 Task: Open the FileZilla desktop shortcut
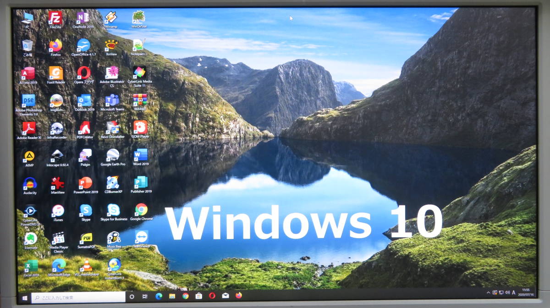point(55,19)
